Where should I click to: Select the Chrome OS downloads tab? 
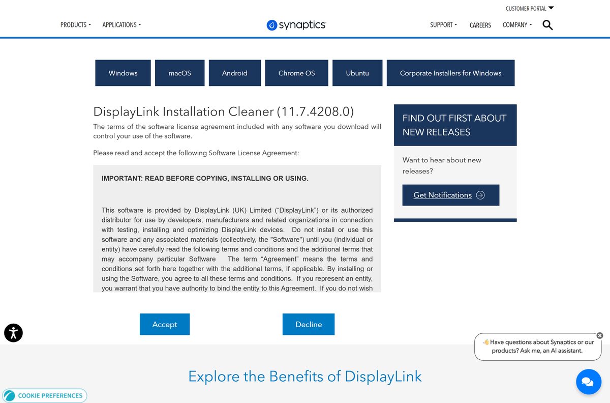coord(296,73)
